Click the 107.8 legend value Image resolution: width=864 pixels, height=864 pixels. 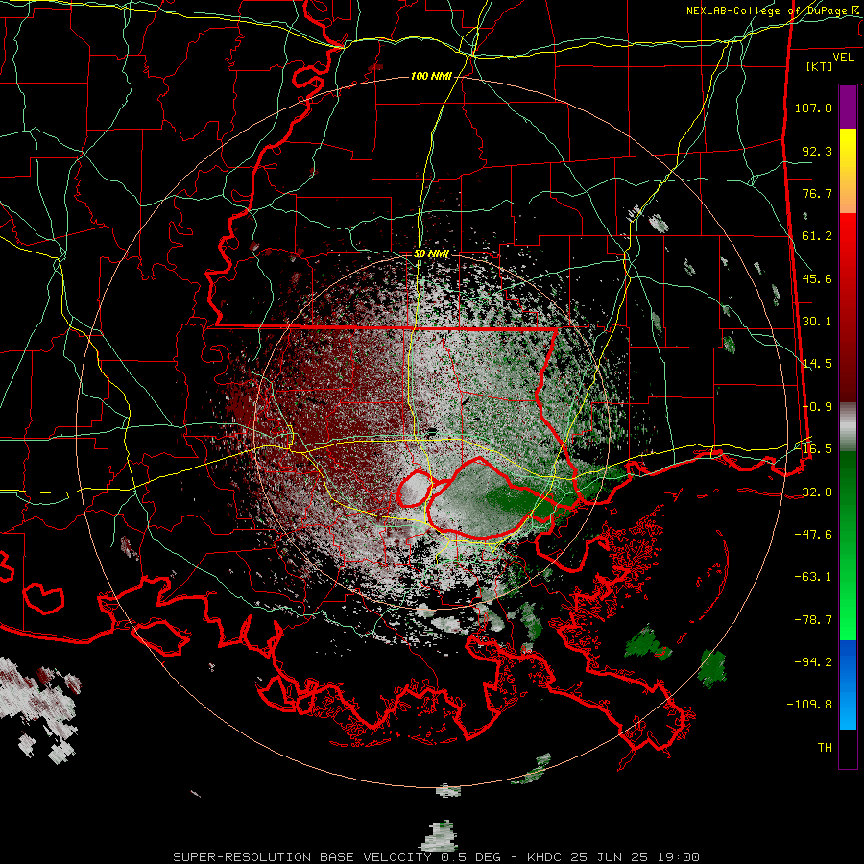[813, 108]
